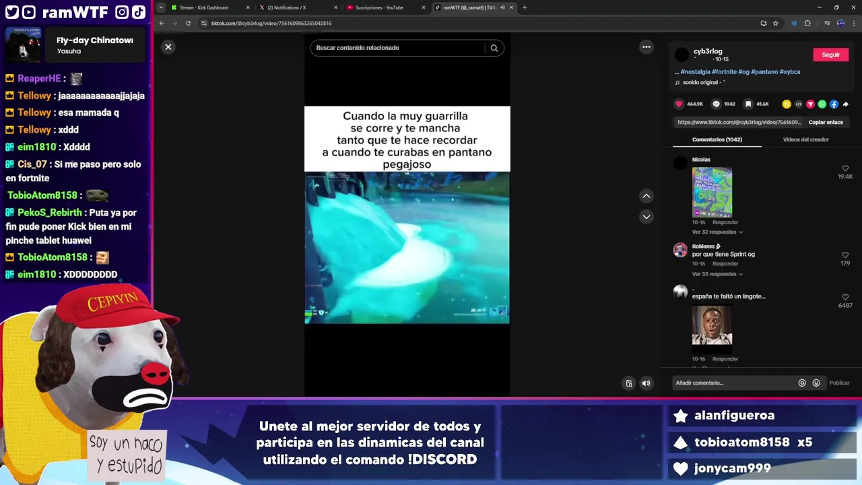Open cyb3rlog profile name
Viewport: 862px width, 485px height.
[708, 51]
